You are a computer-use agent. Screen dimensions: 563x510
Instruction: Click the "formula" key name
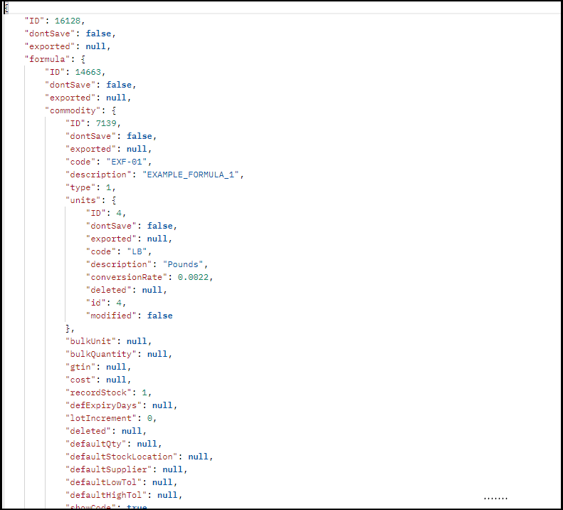46,59
